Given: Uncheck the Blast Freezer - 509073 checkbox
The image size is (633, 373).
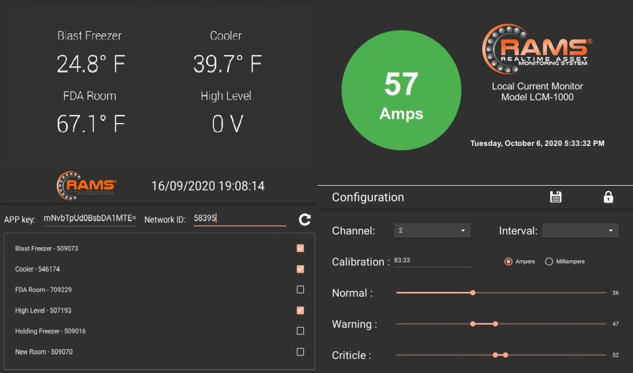Looking at the screenshot, I should coord(300,248).
